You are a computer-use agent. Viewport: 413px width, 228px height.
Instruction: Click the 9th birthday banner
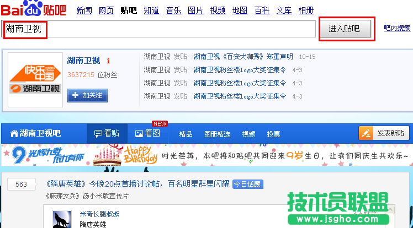(207, 155)
